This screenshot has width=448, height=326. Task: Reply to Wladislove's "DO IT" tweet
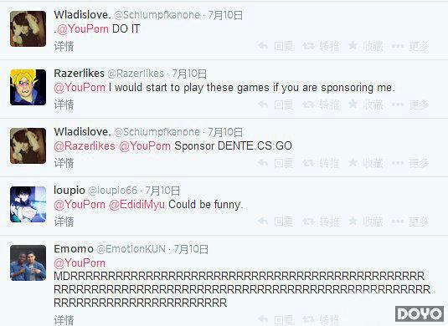coord(275,46)
